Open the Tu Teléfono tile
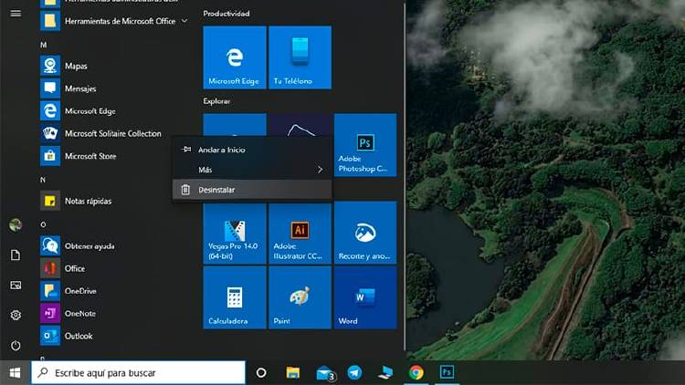 tap(300, 57)
